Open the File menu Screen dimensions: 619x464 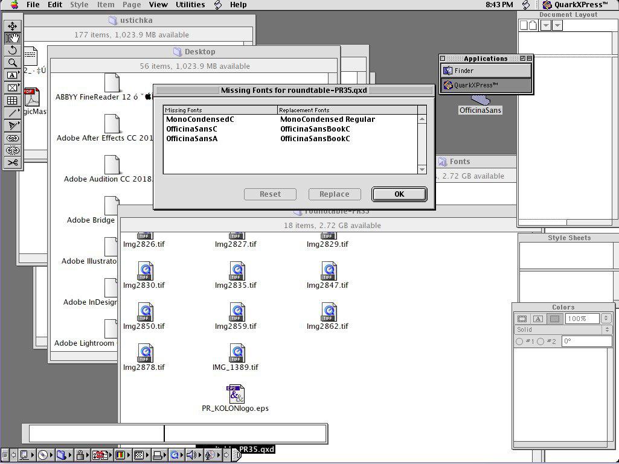pos(33,5)
